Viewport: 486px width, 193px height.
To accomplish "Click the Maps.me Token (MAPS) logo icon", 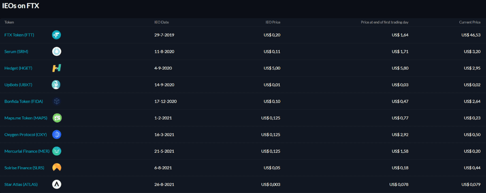I will [57, 118].
